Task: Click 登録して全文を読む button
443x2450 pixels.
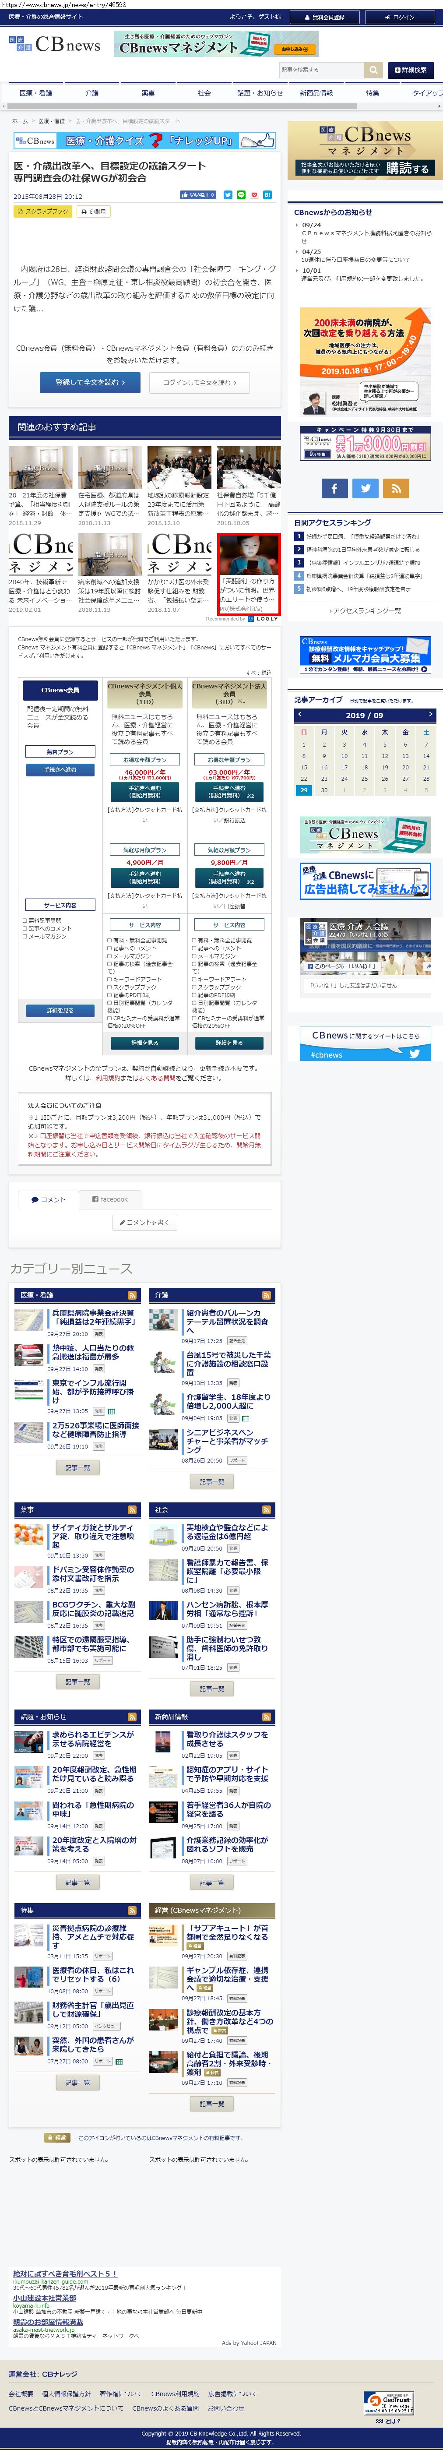Action: [89, 382]
